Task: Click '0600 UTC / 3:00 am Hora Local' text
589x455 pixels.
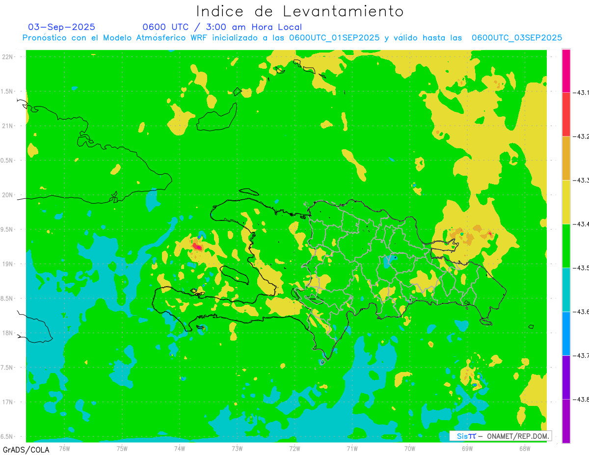Action: [x=222, y=27]
